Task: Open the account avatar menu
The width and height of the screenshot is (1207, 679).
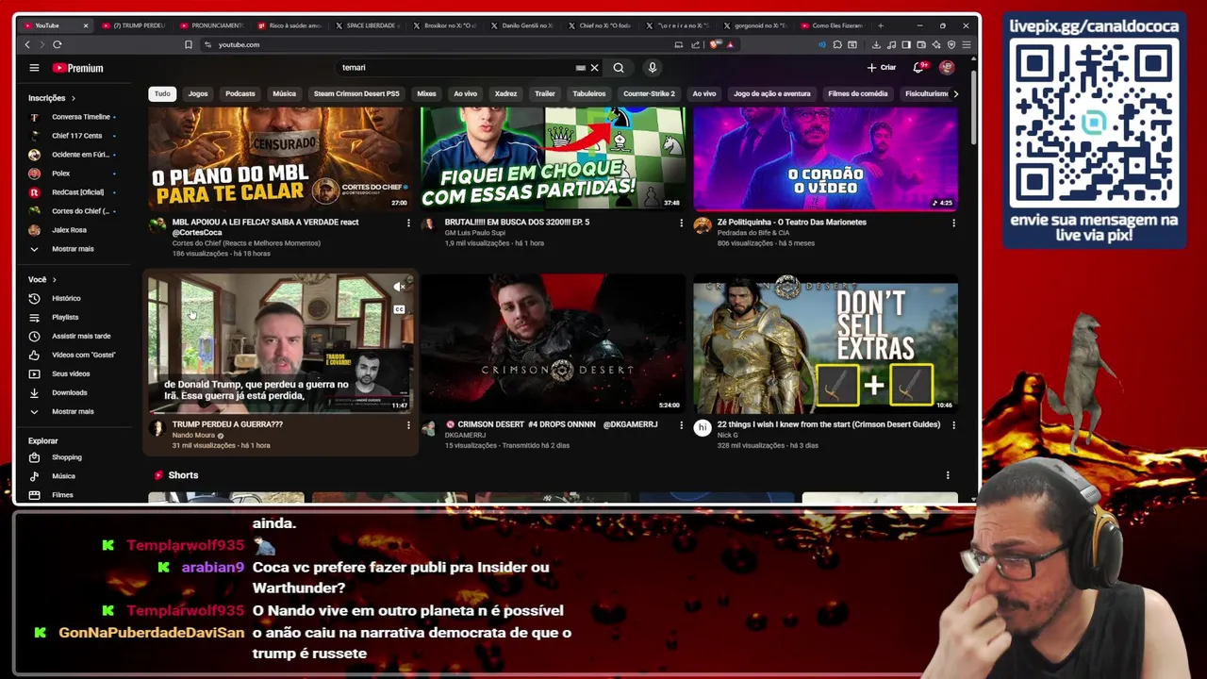Action: [x=947, y=68]
